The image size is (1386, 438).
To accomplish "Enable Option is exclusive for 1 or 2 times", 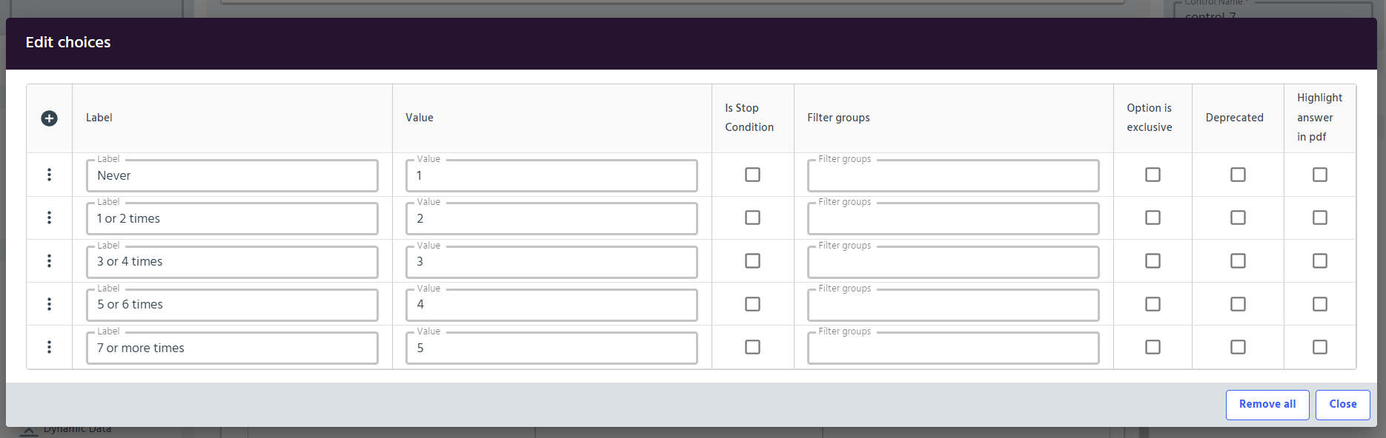I will point(1153,218).
